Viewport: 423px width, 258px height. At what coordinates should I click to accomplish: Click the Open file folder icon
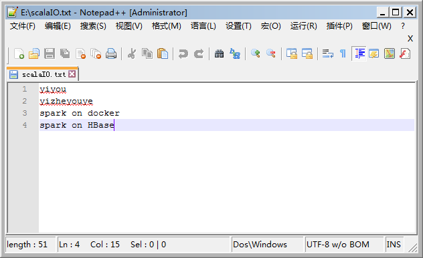(34, 53)
